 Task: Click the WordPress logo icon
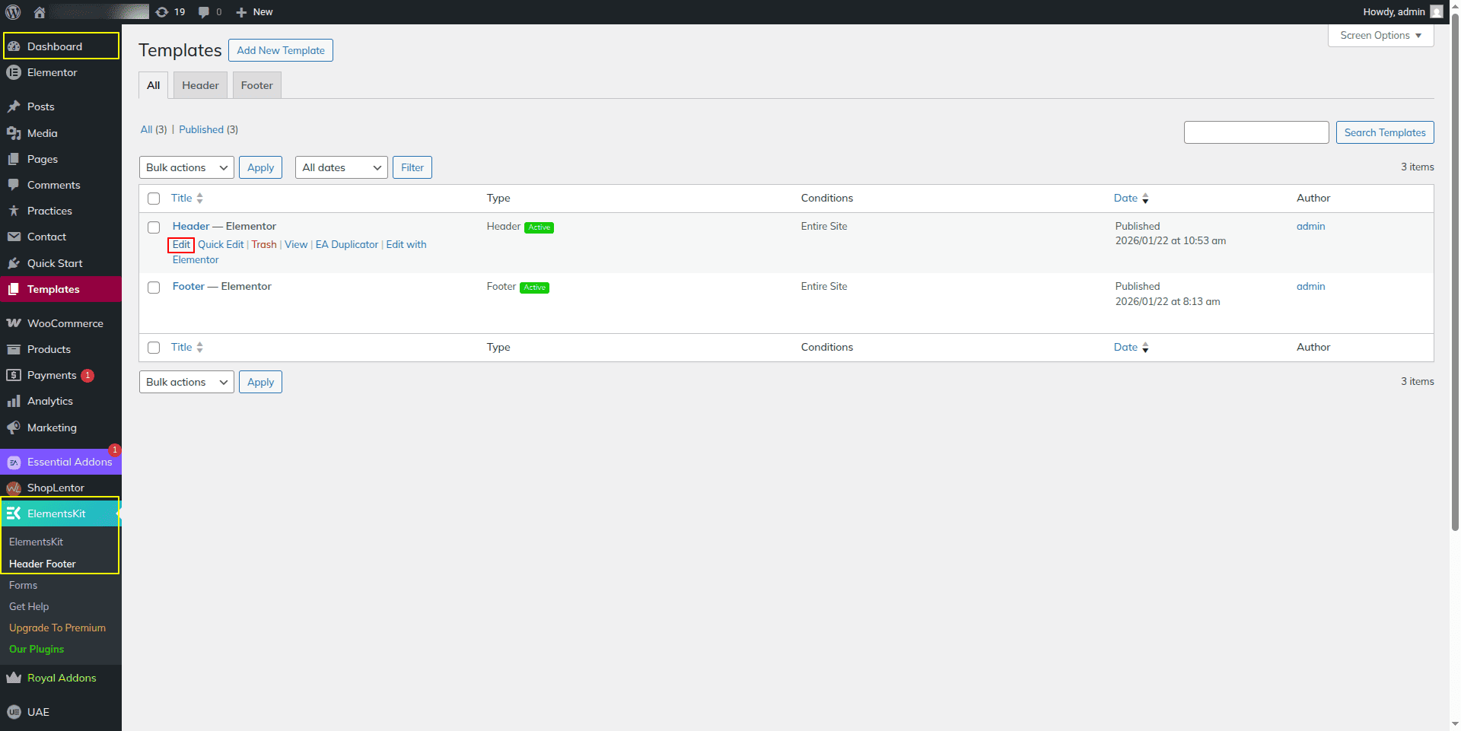(13, 12)
